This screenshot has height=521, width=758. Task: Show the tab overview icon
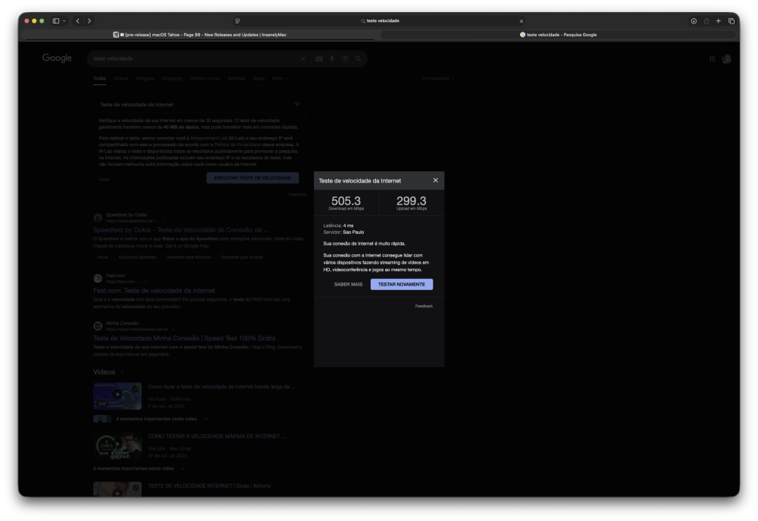point(731,20)
